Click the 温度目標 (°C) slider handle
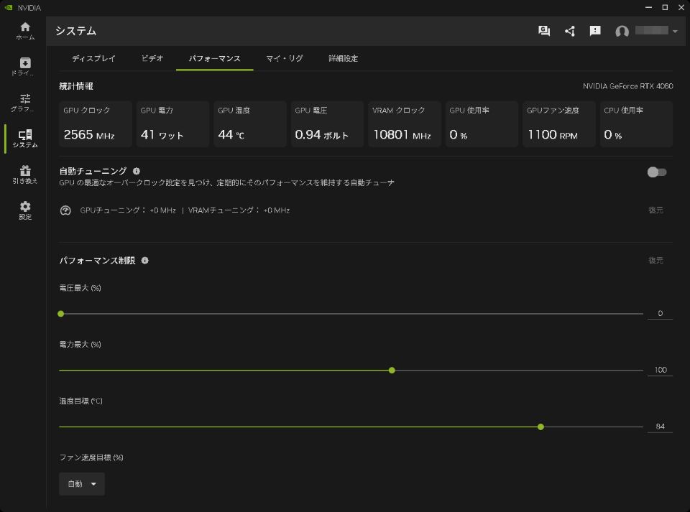The height and width of the screenshot is (512, 690). coord(540,427)
